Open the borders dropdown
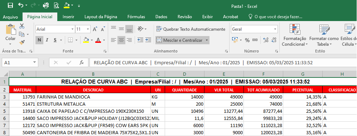This screenshot has height=136, width=357. (x=76, y=40)
